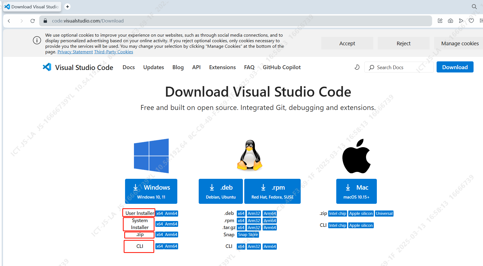Click the browser back arrow
This screenshot has height=266, width=483.
point(9,21)
